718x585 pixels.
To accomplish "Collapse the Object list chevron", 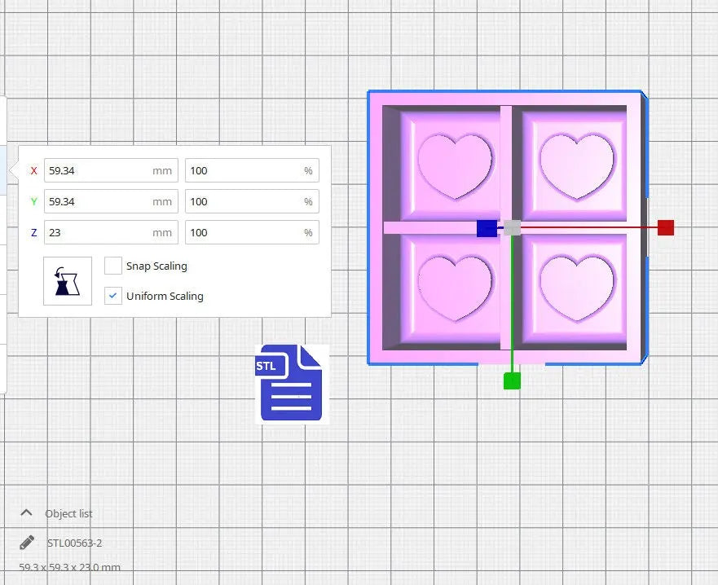I will (27, 513).
